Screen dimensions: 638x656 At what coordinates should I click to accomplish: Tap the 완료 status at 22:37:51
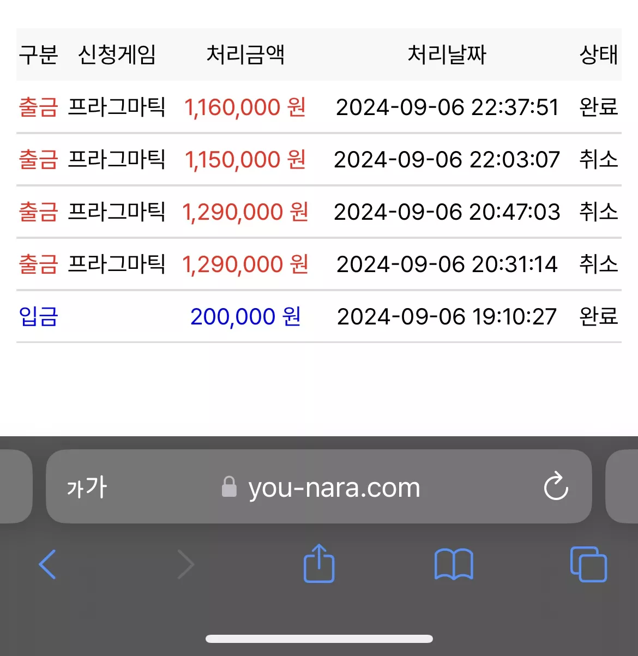click(x=598, y=107)
